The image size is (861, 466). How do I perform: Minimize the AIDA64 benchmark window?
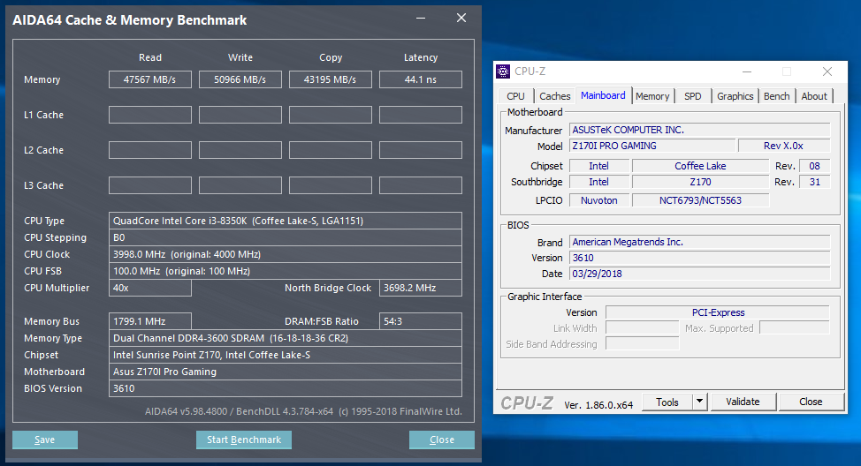point(421,18)
